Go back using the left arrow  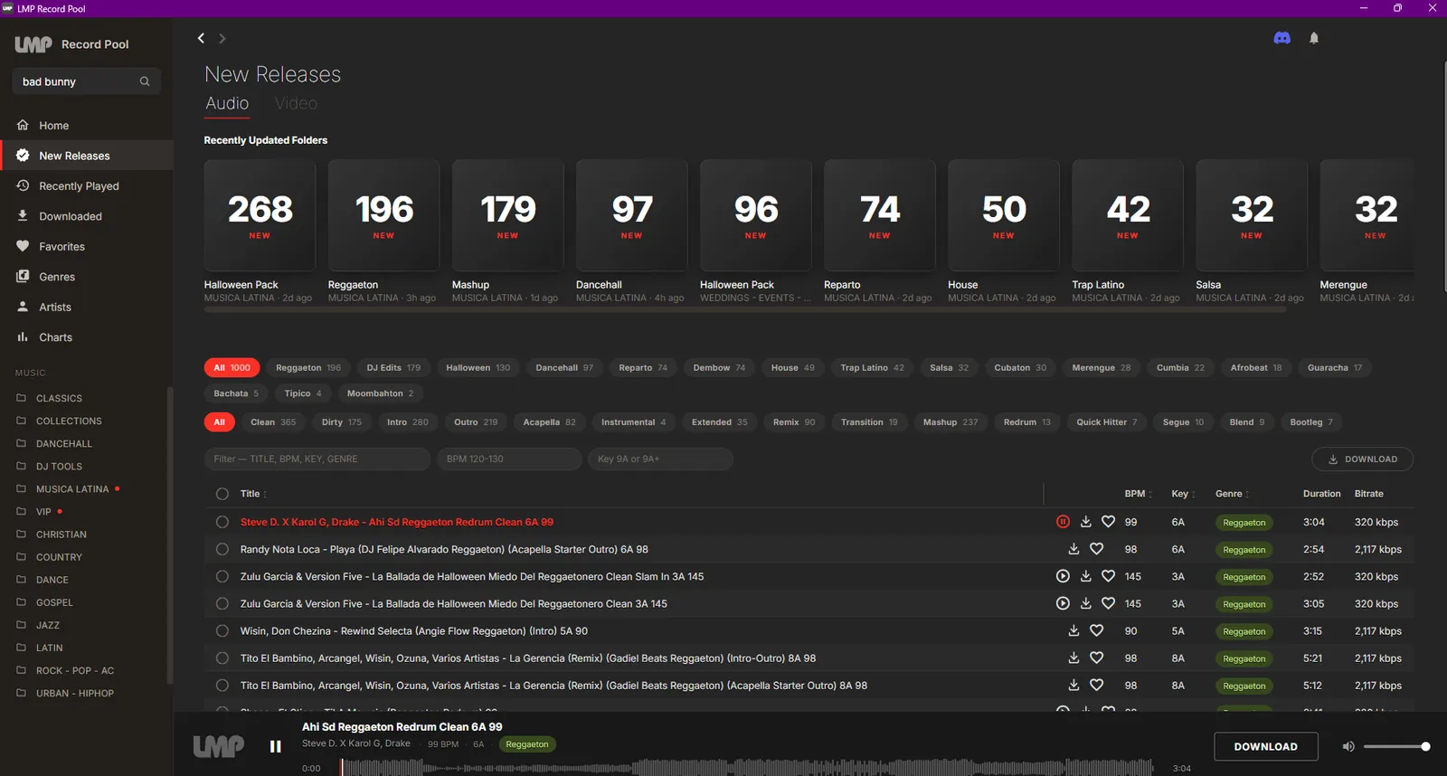[201, 38]
